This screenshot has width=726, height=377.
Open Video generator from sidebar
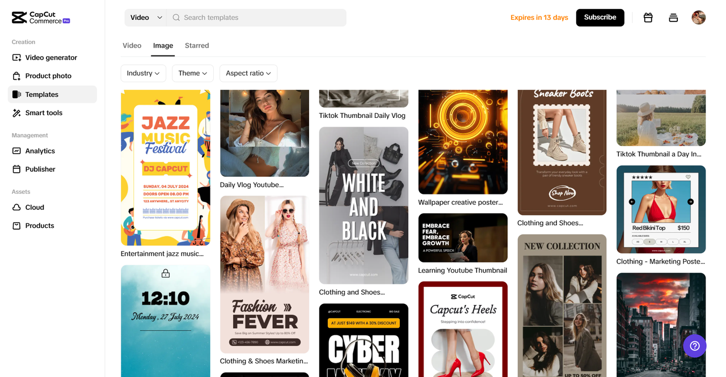click(52, 57)
